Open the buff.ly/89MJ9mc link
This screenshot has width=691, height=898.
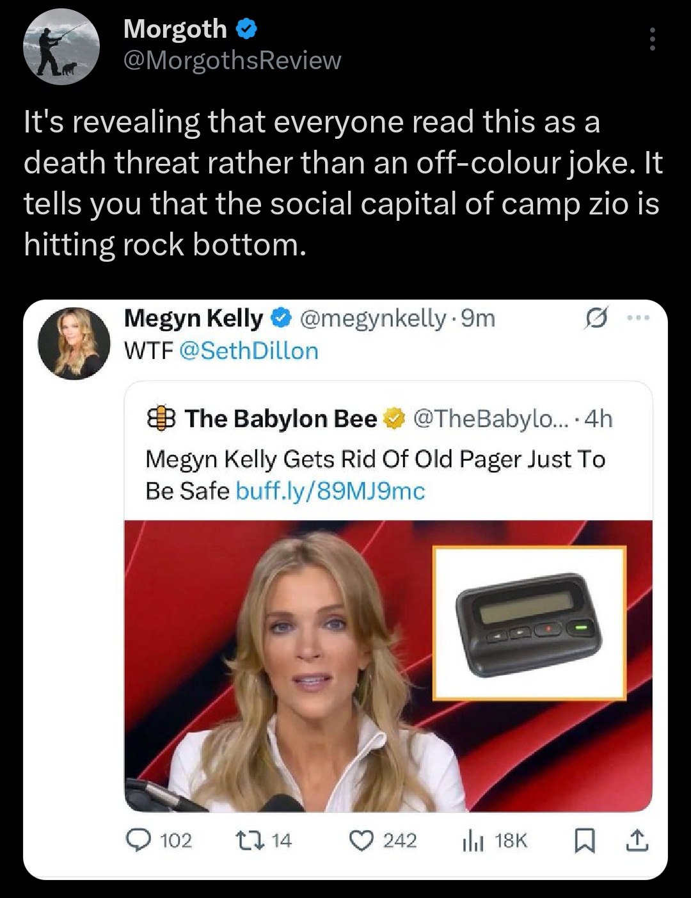coord(330,491)
